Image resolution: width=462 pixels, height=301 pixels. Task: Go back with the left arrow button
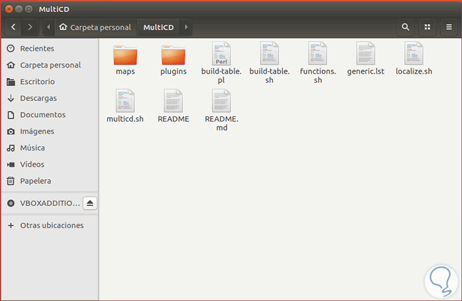pos(13,27)
